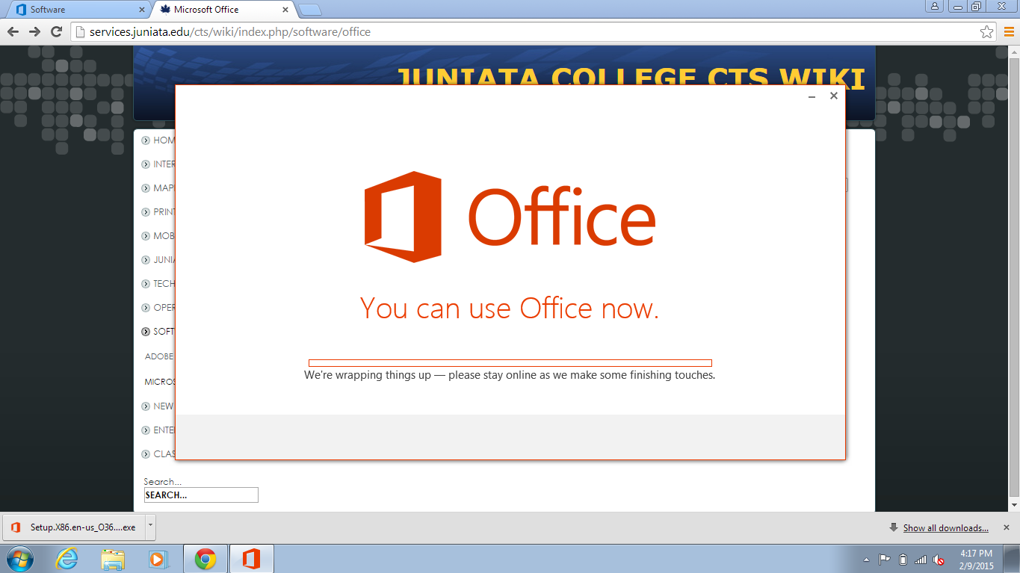Screen dimensions: 1020x573
Task: Close the Office installer window
Action: (834, 96)
